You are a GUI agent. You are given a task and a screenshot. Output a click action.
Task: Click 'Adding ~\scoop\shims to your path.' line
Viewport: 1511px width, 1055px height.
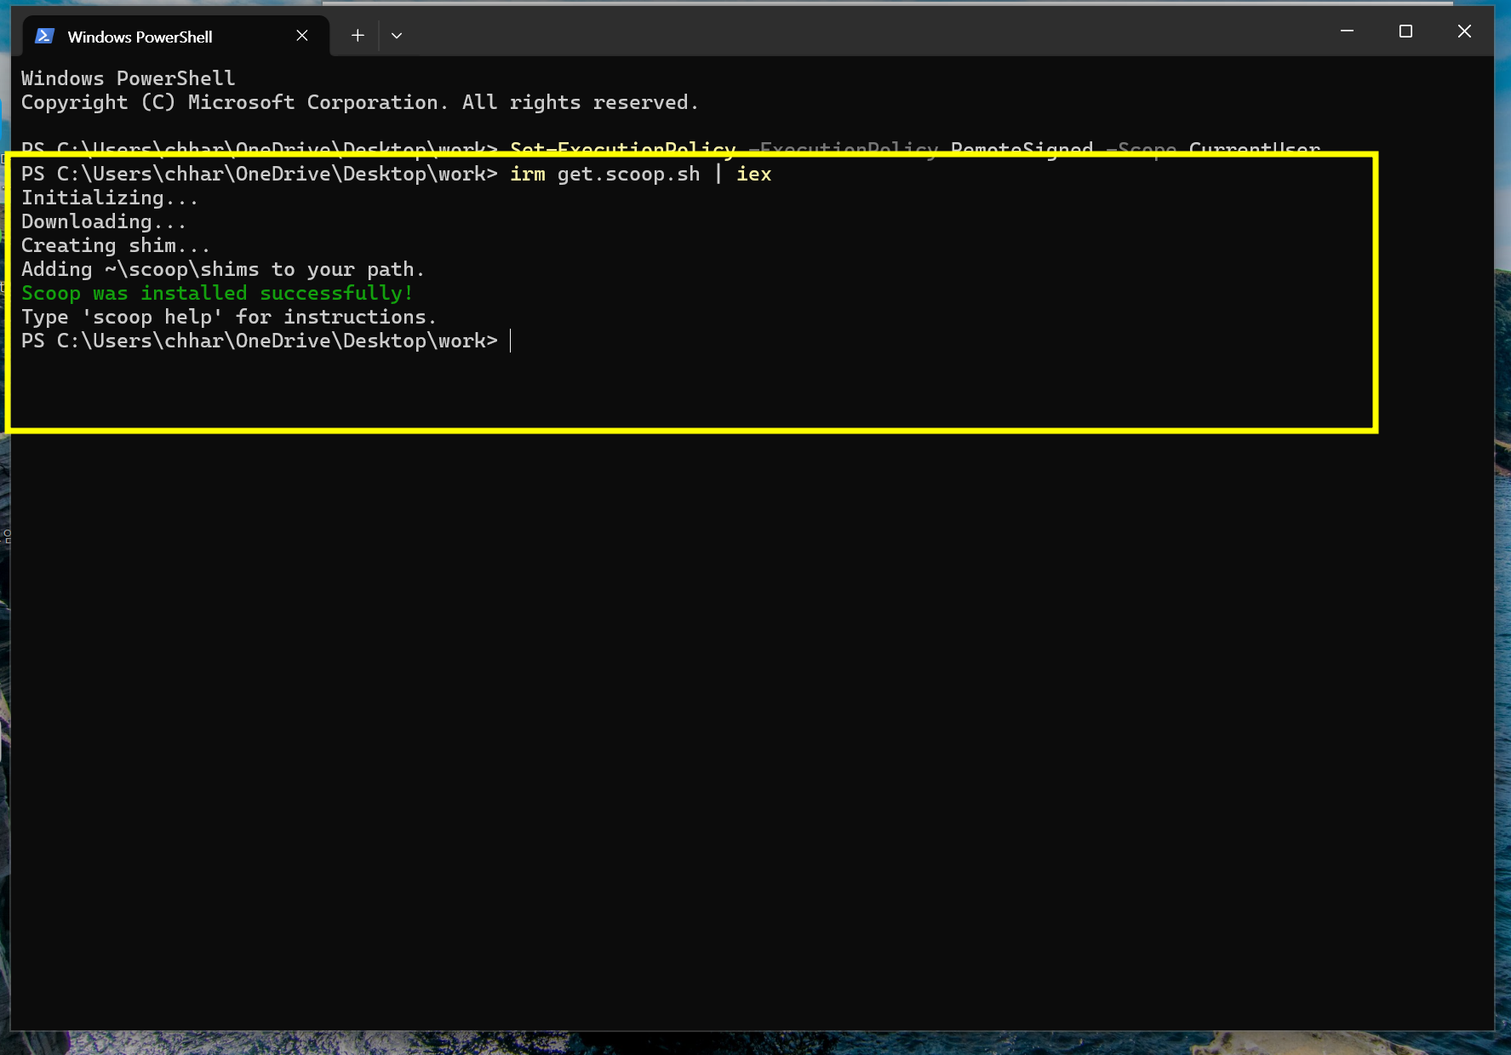pyautogui.click(x=223, y=269)
